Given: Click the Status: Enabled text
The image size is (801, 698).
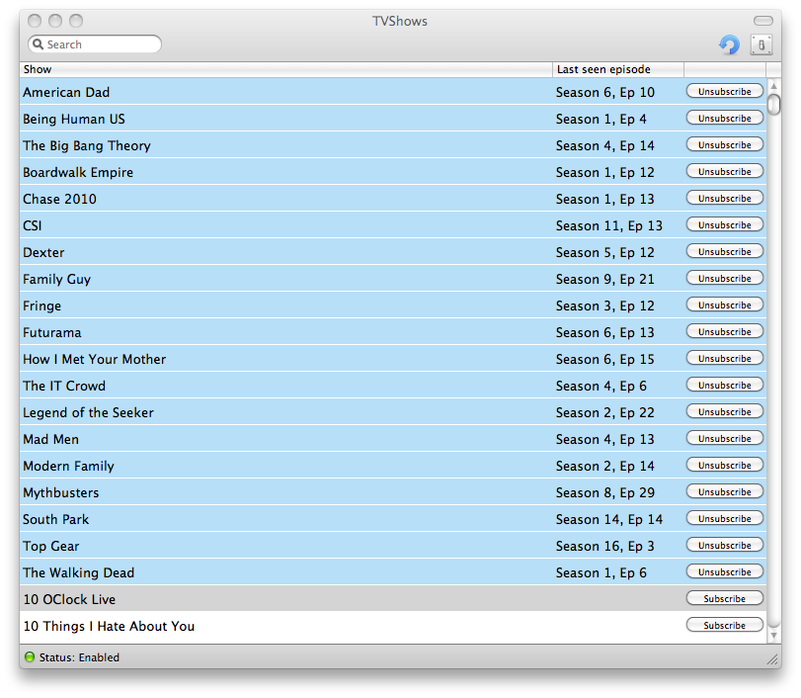Looking at the screenshot, I should pos(79,657).
